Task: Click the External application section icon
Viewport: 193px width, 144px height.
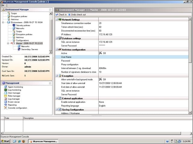Action: [60, 98]
